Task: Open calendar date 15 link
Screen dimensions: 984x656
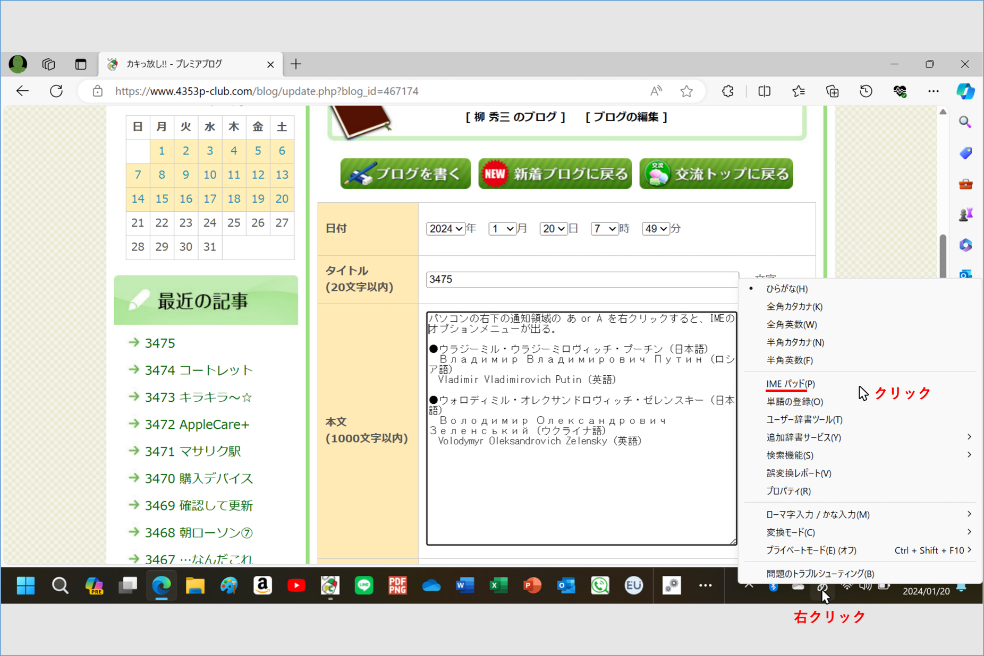Action: pos(162,198)
